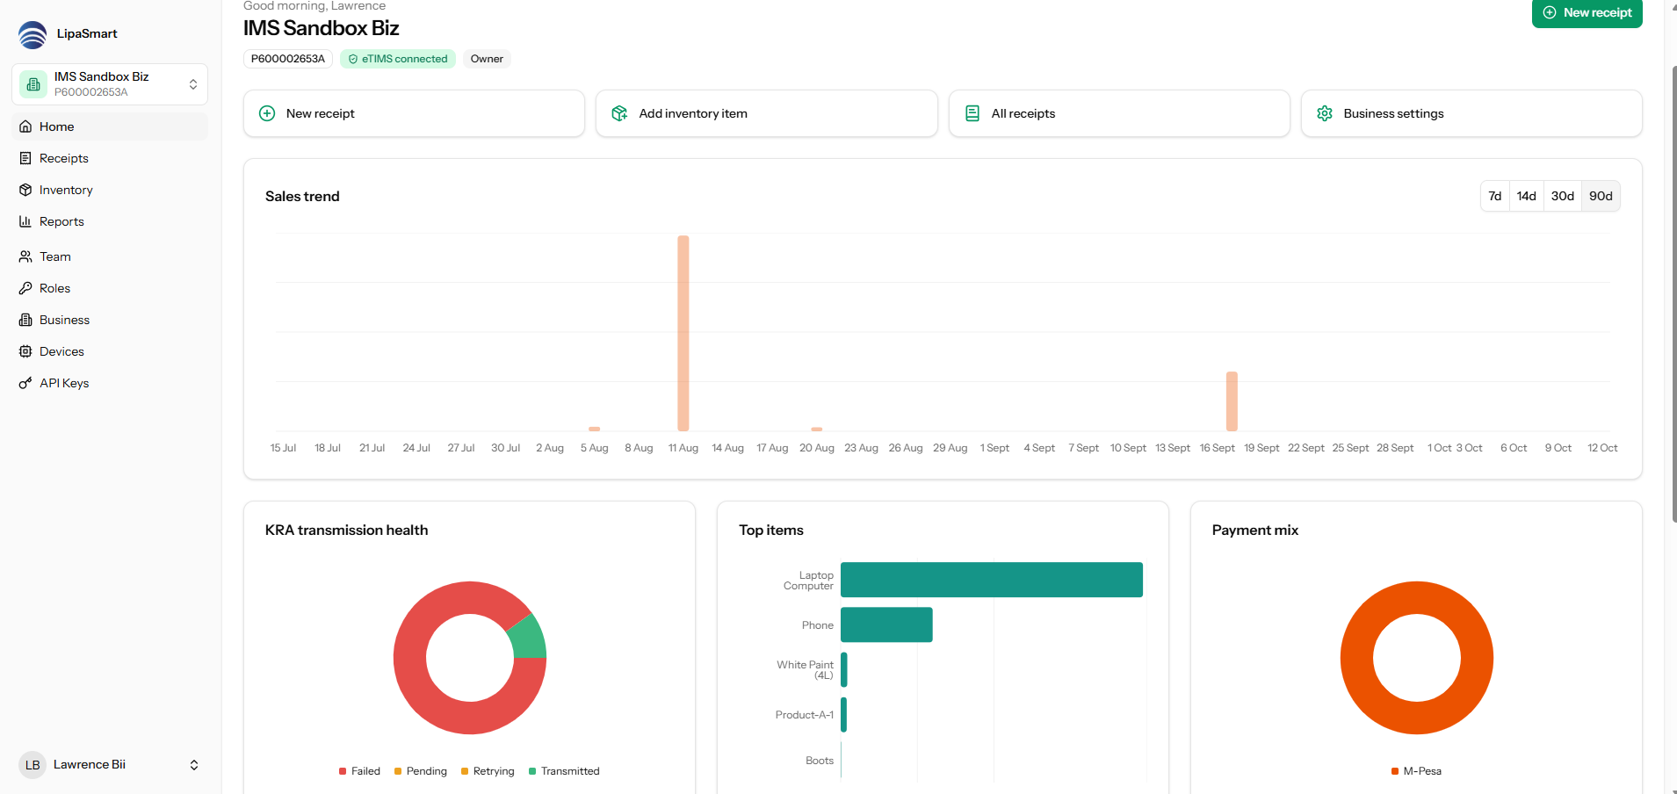Click the Add inventory item package icon
This screenshot has width=1677, height=794.
tap(619, 113)
